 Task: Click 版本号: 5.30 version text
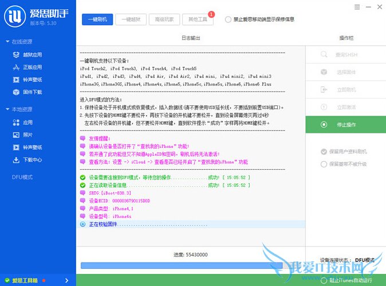point(44,23)
